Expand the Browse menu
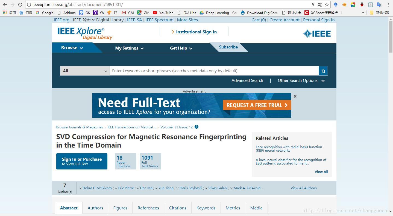393x216 pixels. 72,48
